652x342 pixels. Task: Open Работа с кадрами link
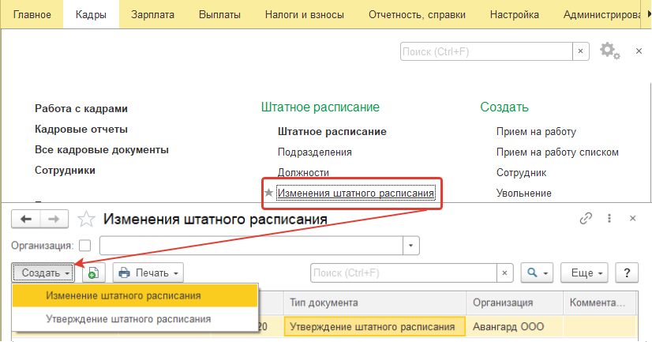coord(81,108)
